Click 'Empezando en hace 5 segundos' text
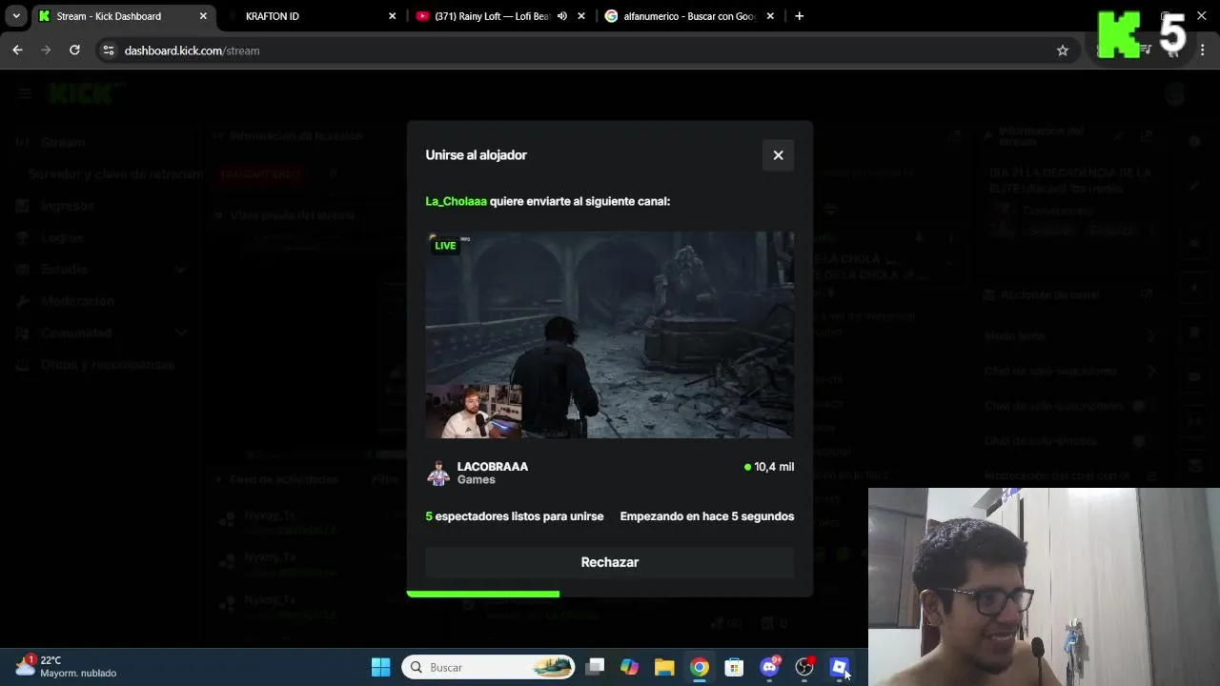The image size is (1220, 686). tap(707, 516)
